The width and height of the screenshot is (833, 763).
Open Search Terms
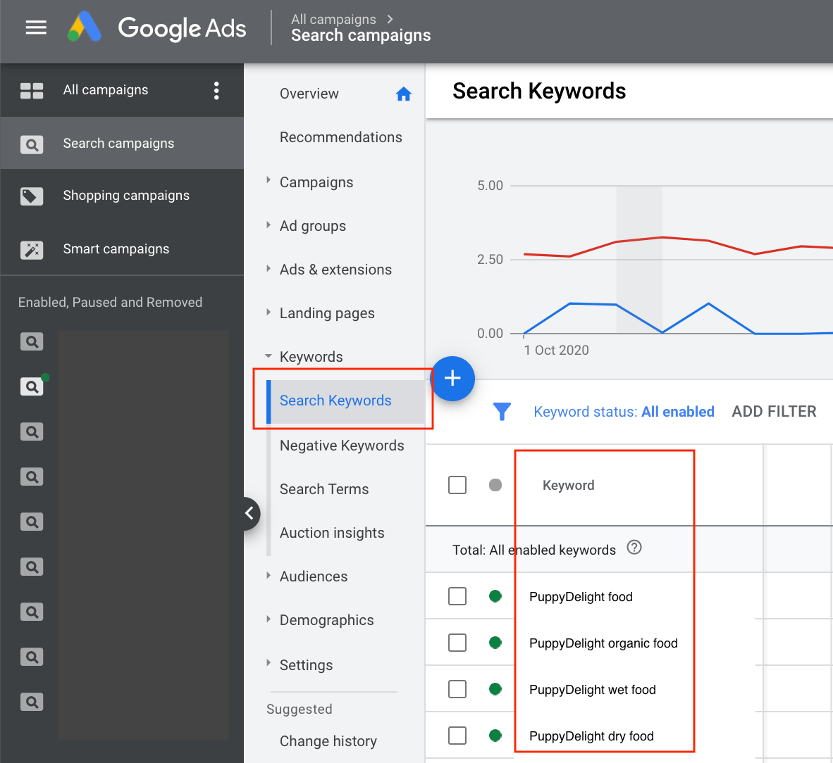(324, 489)
